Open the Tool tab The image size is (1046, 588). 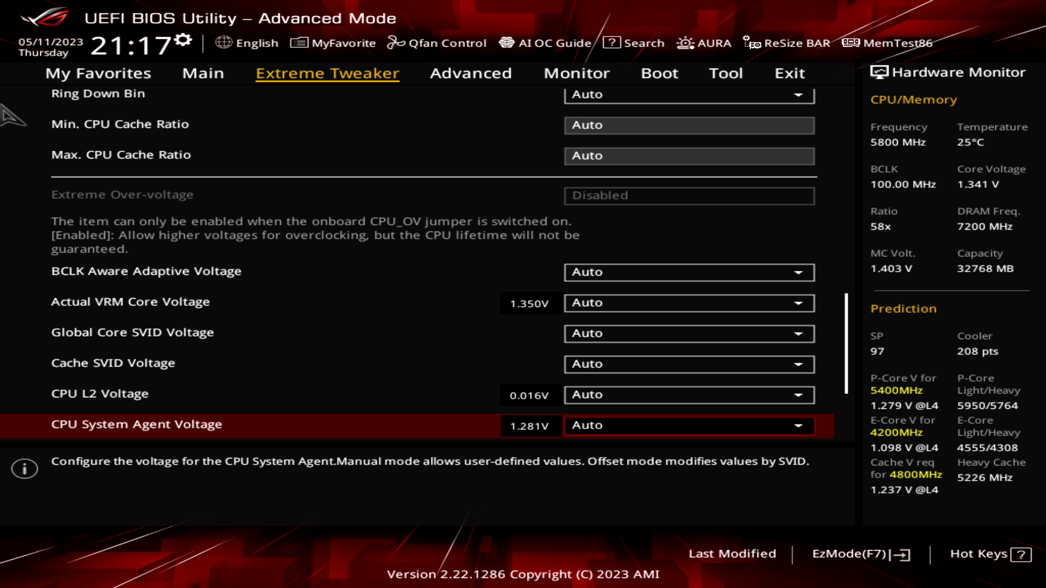(x=726, y=73)
